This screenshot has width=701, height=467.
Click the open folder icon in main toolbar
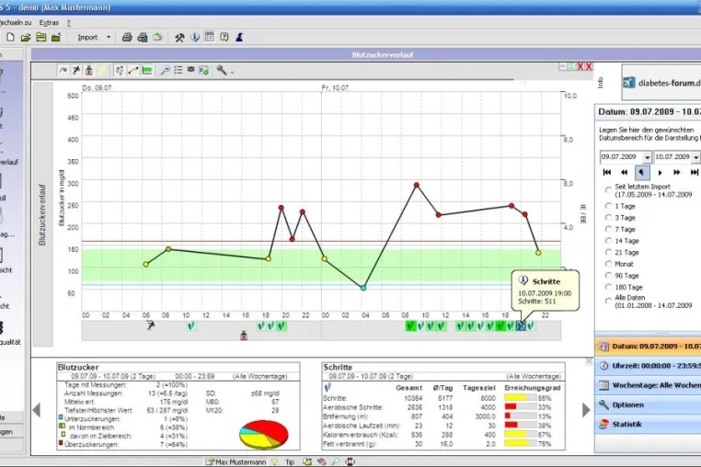[x=26, y=37]
